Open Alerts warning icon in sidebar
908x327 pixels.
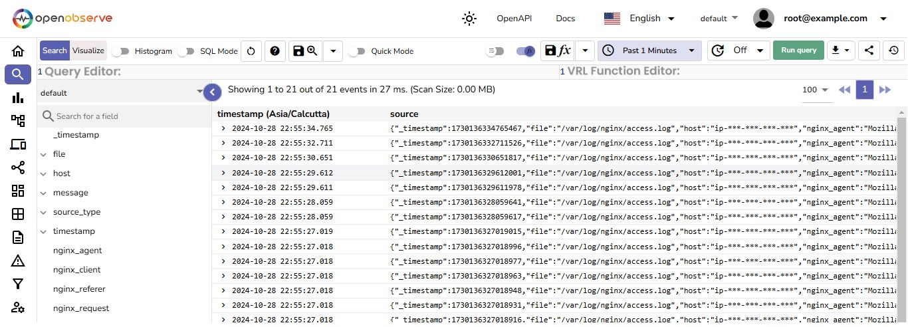18,261
